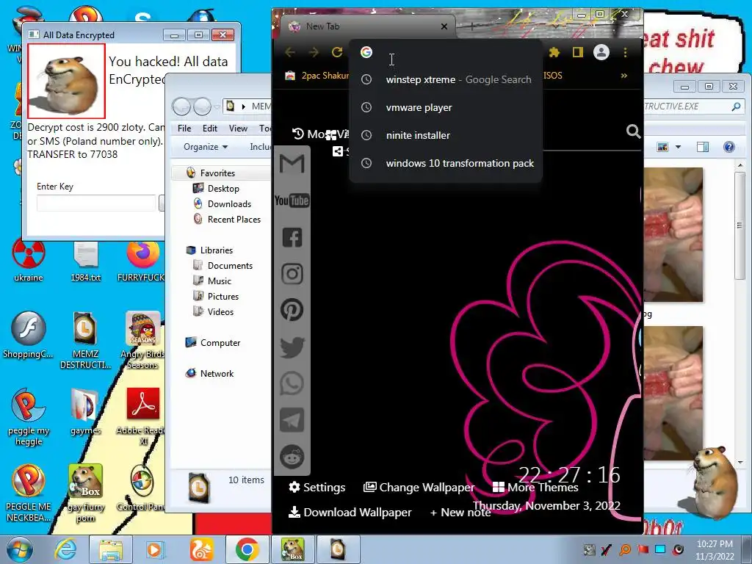Screen dimensions: 752x564
Task: Open 2pac Shakur bookmark
Action: (317, 76)
